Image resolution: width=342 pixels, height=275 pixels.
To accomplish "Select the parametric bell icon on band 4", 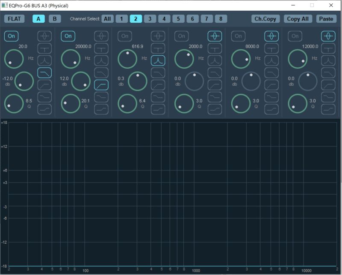I will [214, 36].
